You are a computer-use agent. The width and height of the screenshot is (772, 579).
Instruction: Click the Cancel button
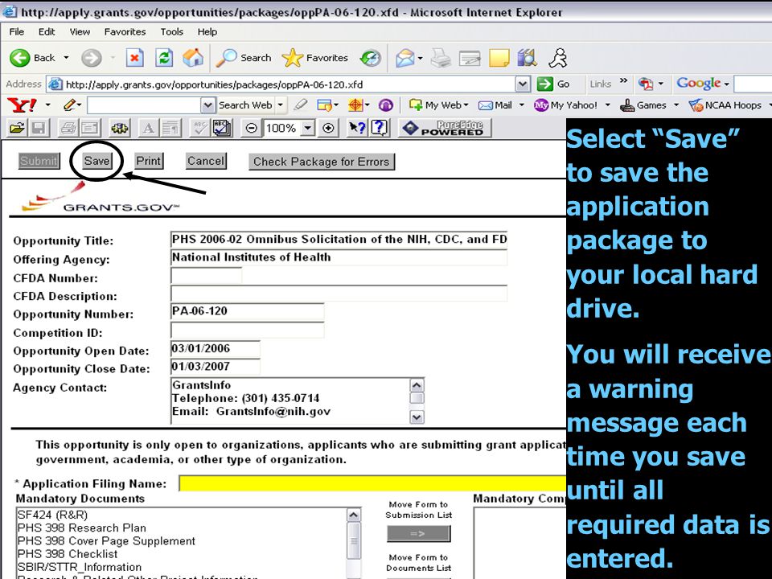click(206, 161)
